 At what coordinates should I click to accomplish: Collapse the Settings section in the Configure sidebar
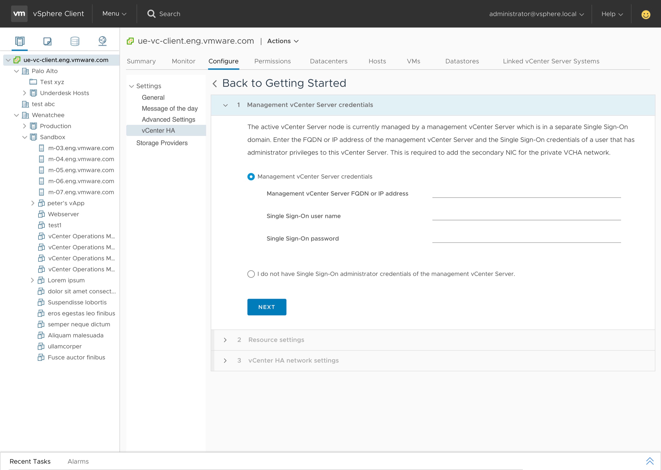(x=131, y=86)
